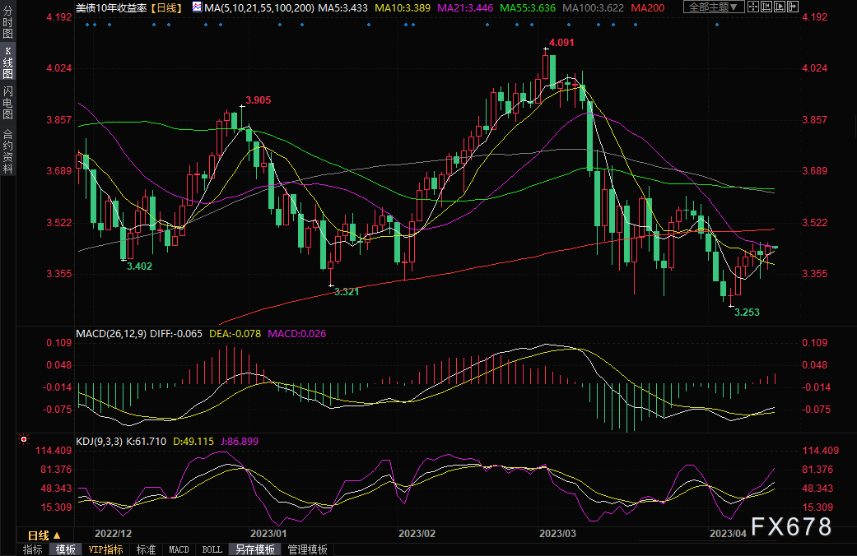
Task: Apply the 标准 standard template
Action: click(146, 549)
